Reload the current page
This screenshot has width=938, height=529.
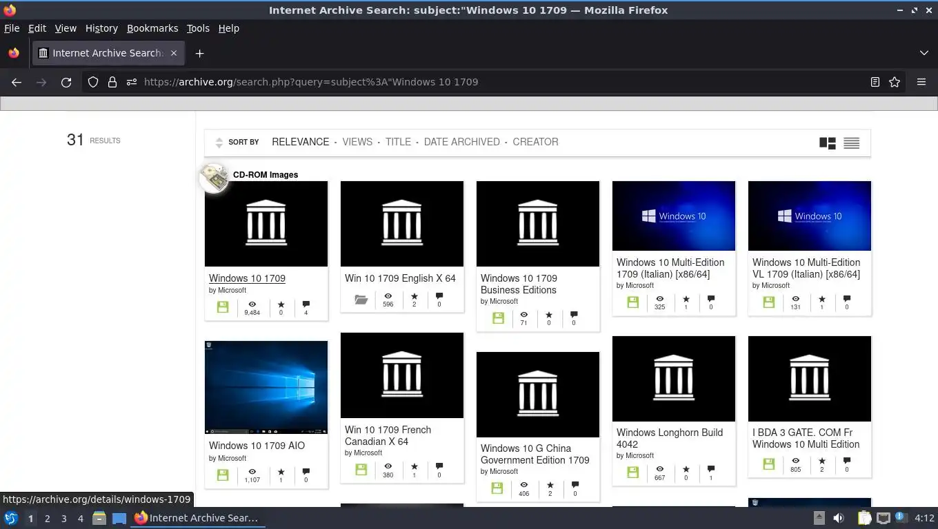point(66,82)
